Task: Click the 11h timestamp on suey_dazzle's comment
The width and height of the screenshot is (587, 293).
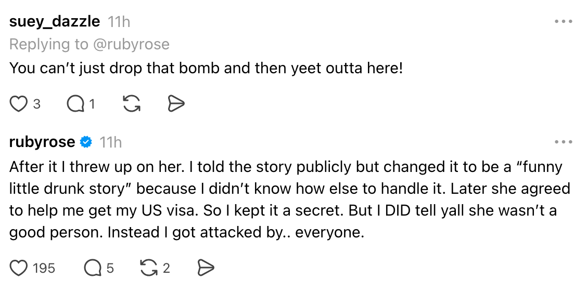Action: point(119,22)
